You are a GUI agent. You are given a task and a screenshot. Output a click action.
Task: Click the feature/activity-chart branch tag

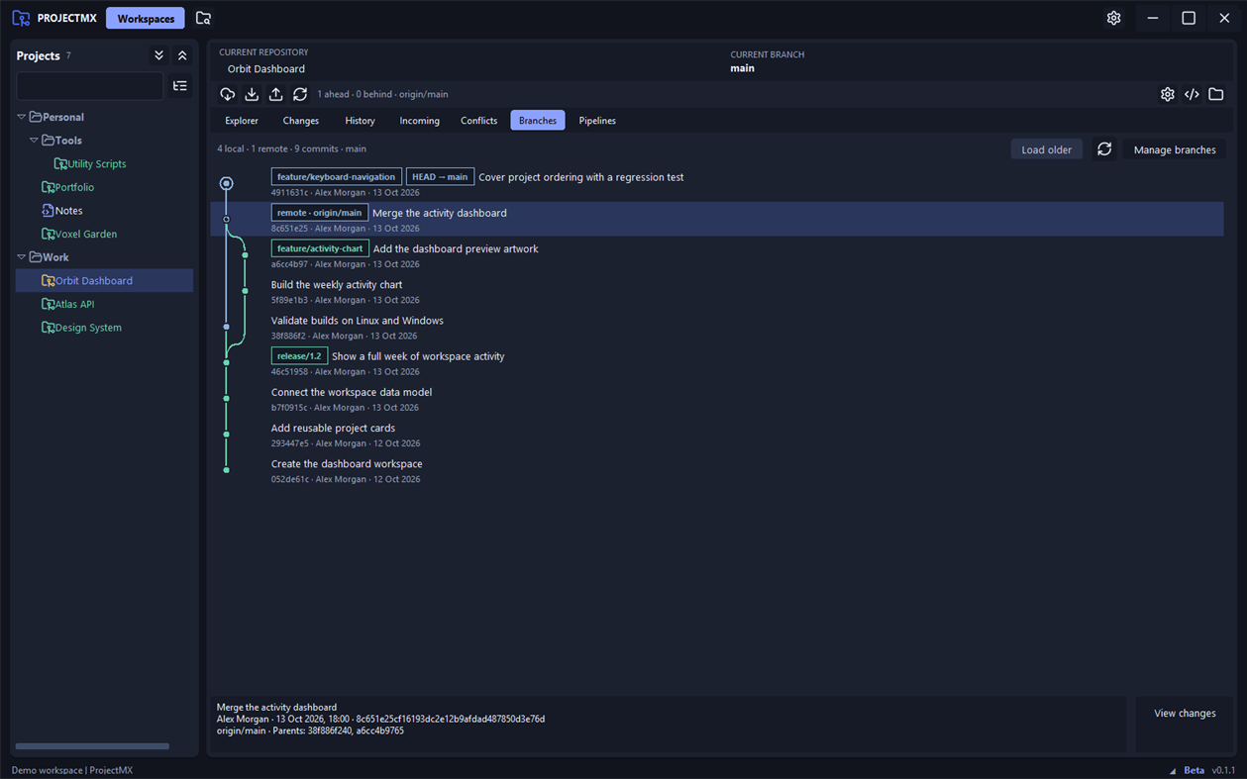coord(320,248)
